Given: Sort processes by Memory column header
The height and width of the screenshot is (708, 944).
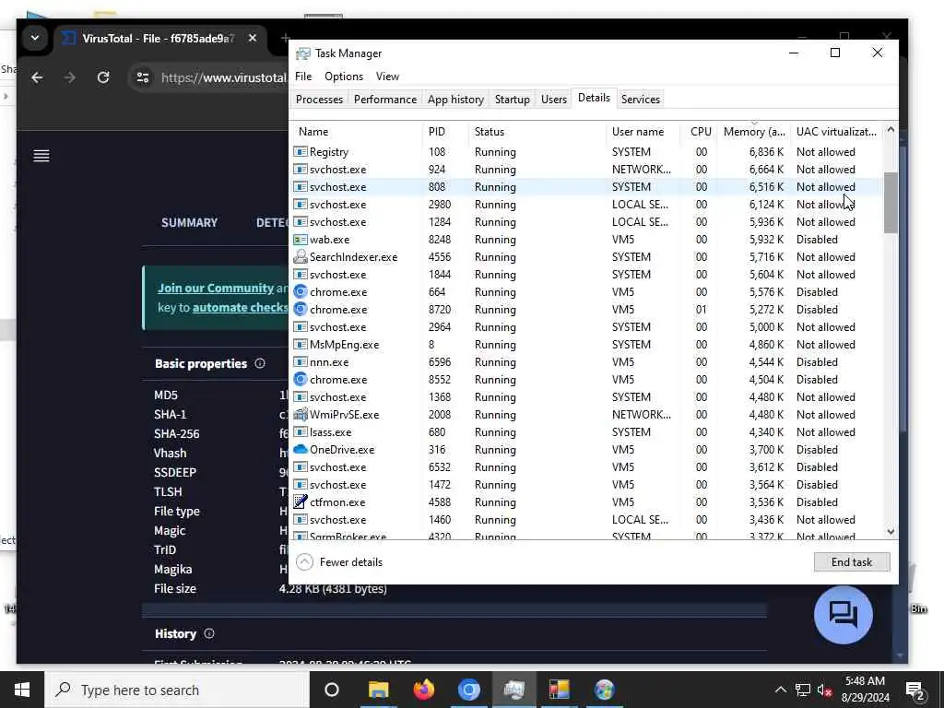Looking at the screenshot, I should (754, 132).
